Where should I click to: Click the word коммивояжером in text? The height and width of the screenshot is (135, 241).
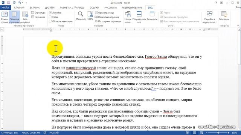[x=66, y=116]
